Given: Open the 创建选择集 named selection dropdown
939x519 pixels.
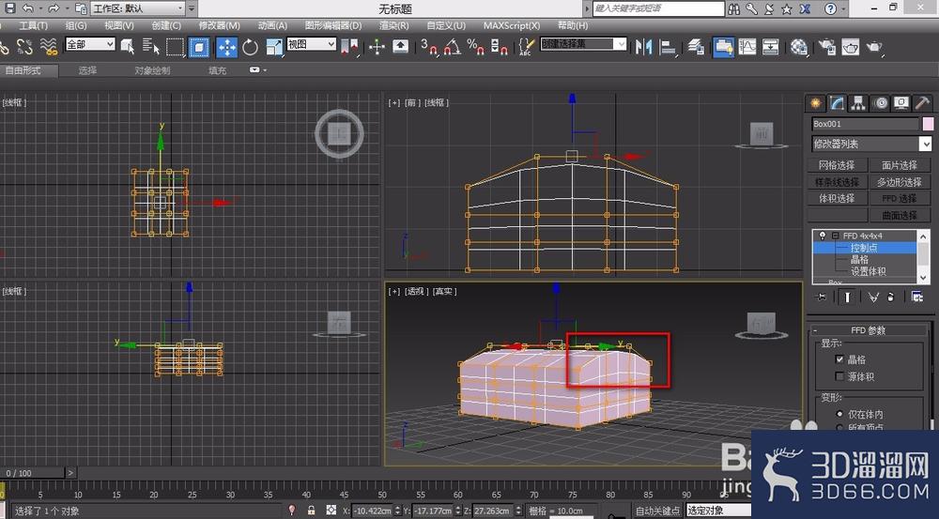Looking at the screenshot, I should pyautogui.click(x=583, y=44).
